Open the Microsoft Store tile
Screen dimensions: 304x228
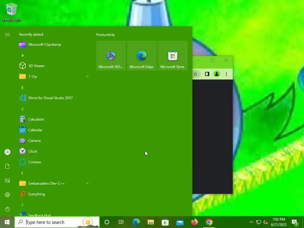(x=172, y=56)
